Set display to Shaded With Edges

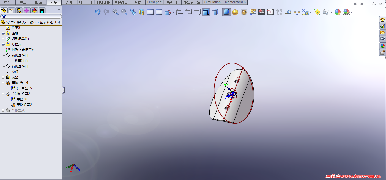pos(206,12)
